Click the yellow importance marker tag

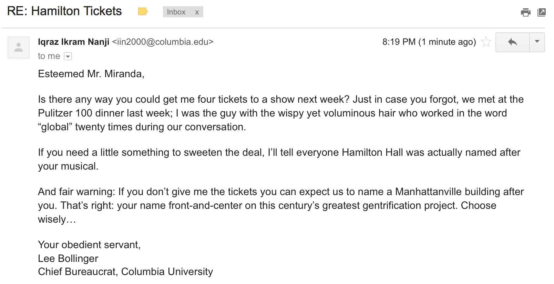coord(143,12)
